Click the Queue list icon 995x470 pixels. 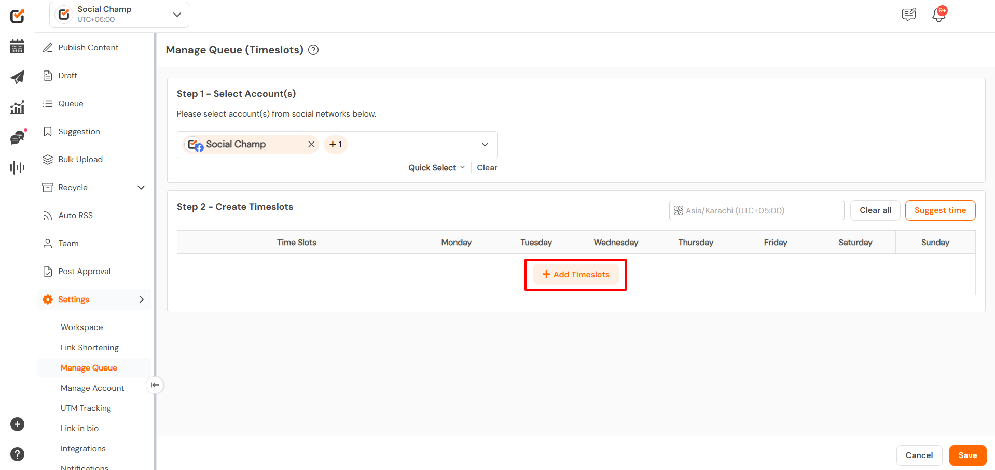point(48,104)
